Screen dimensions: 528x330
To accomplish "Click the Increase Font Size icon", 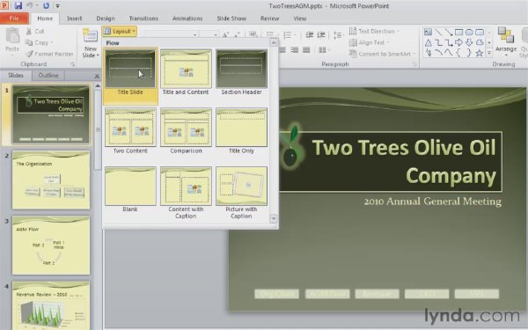I will [x=226, y=34].
